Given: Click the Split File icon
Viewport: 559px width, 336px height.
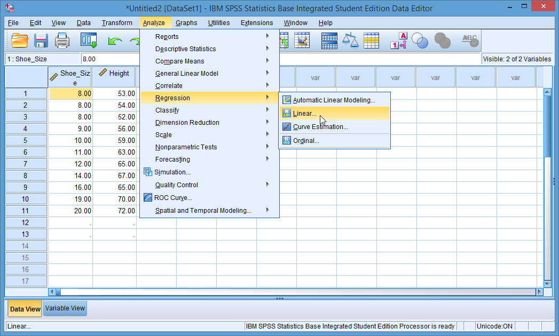Looking at the screenshot, I should tap(329, 41).
